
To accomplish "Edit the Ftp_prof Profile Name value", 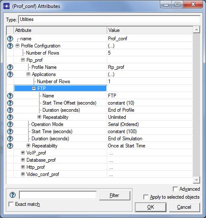I will coord(150,67).
